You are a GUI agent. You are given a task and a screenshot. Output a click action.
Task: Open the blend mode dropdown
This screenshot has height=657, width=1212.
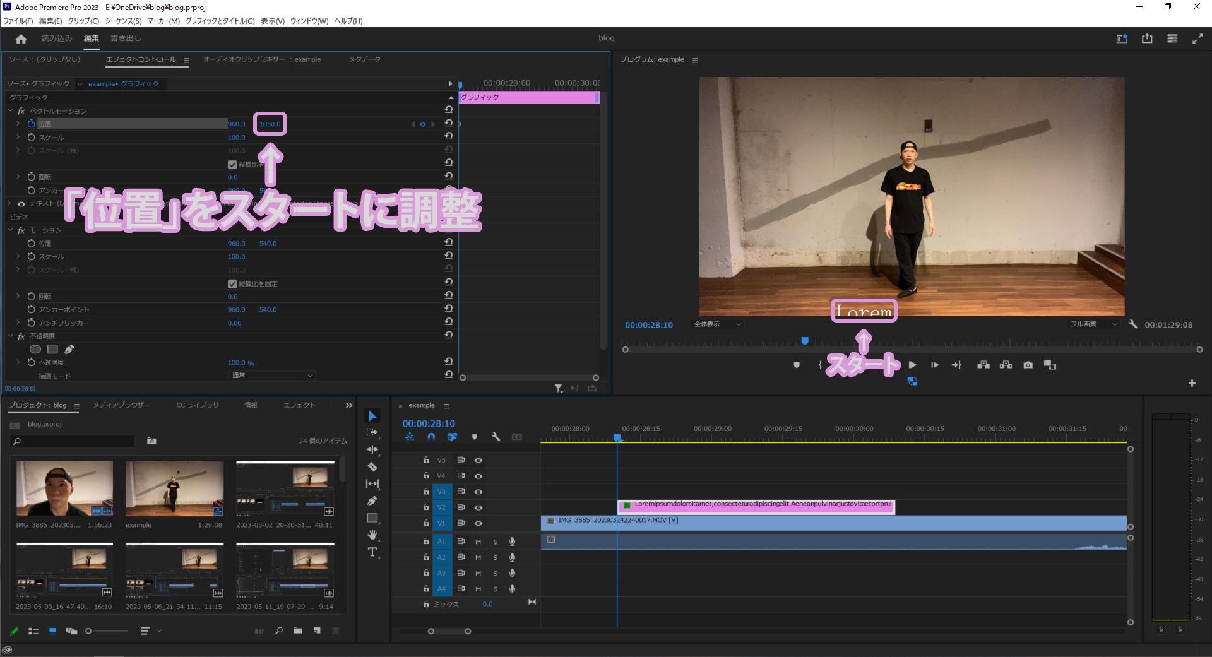click(272, 376)
